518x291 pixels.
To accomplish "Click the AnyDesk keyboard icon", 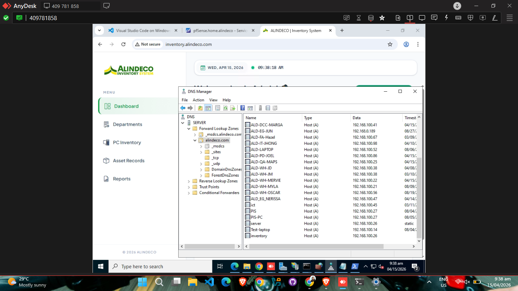I will pyautogui.click(x=458, y=18).
